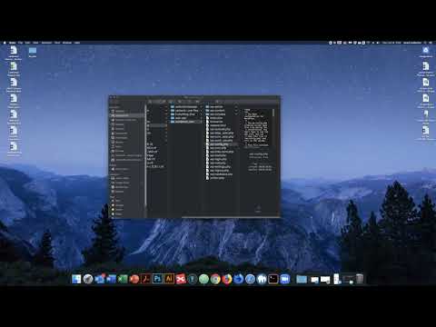The image size is (436, 327).
Task: Launch Safari from the dock
Action: 250,279
